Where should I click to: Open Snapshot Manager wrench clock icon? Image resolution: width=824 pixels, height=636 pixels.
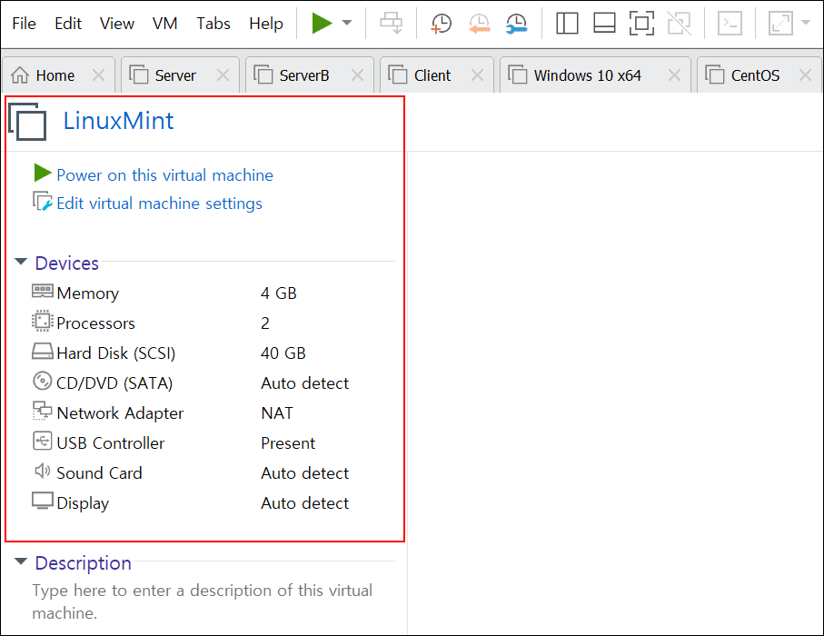pyautogui.click(x=517, y=24)
